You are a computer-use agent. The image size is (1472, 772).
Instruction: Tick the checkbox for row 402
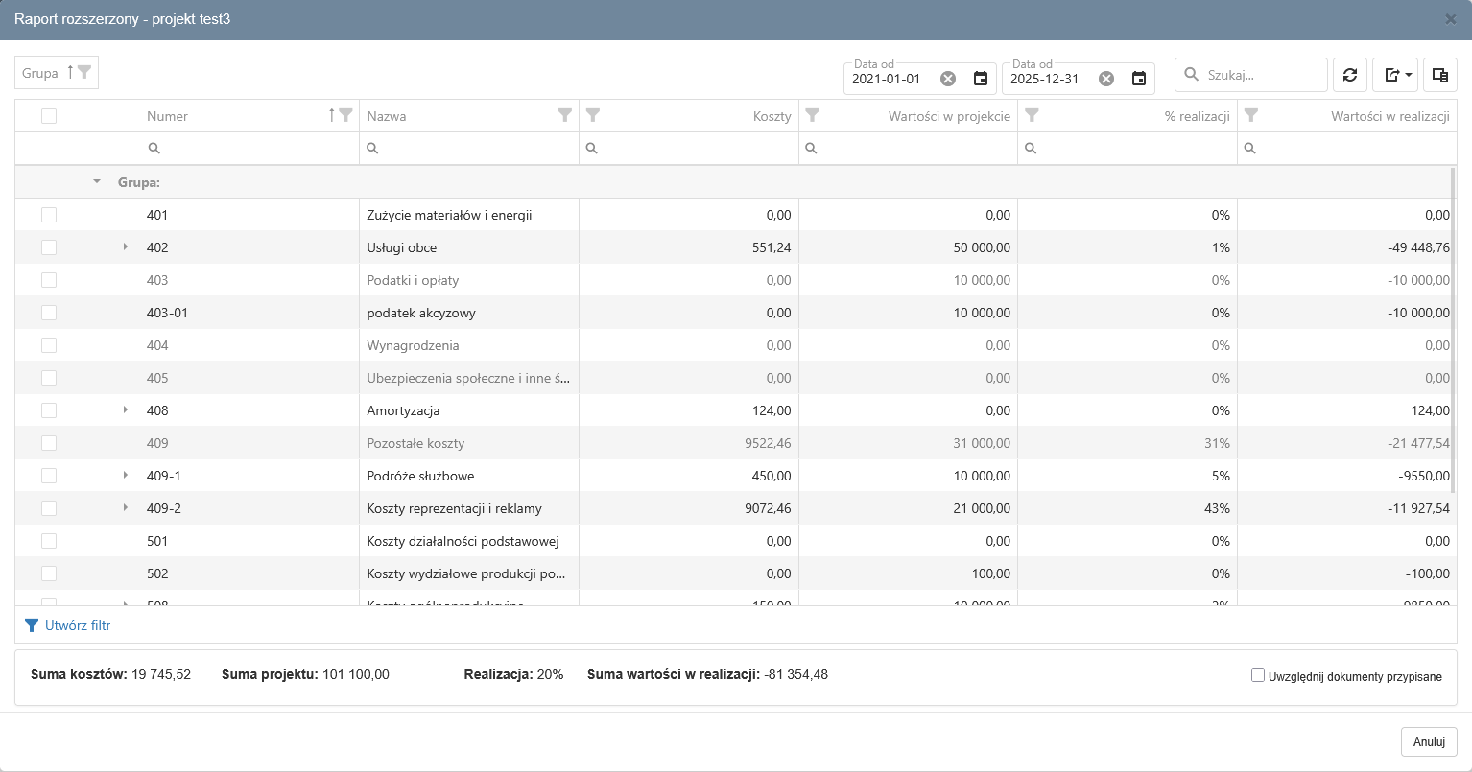pos(49,247)
